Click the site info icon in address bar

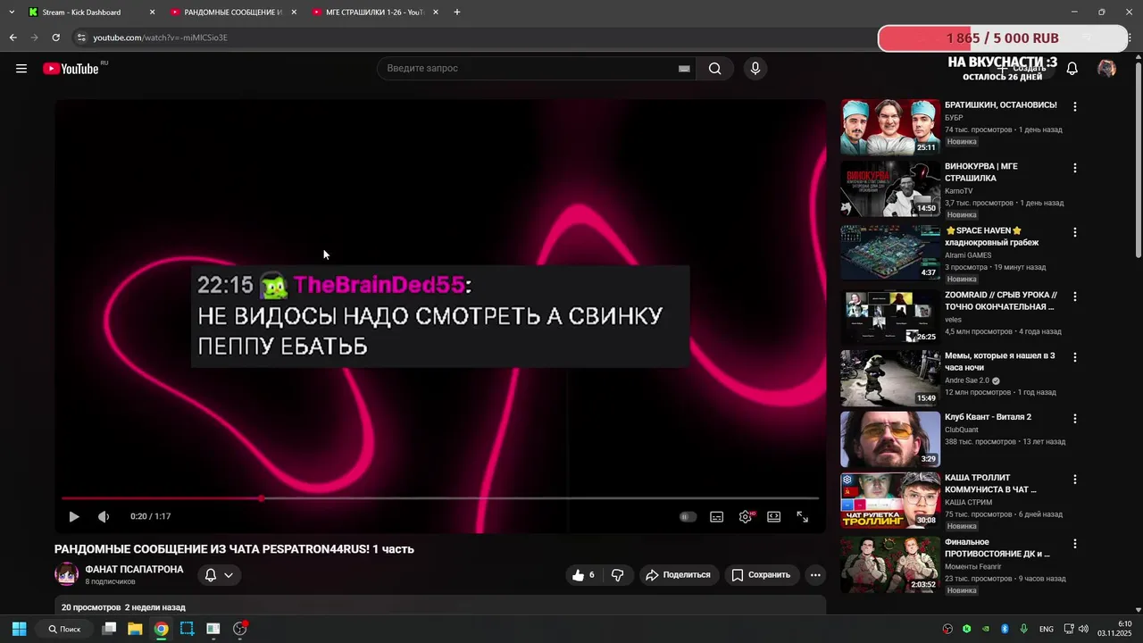[x=81, y=38]
